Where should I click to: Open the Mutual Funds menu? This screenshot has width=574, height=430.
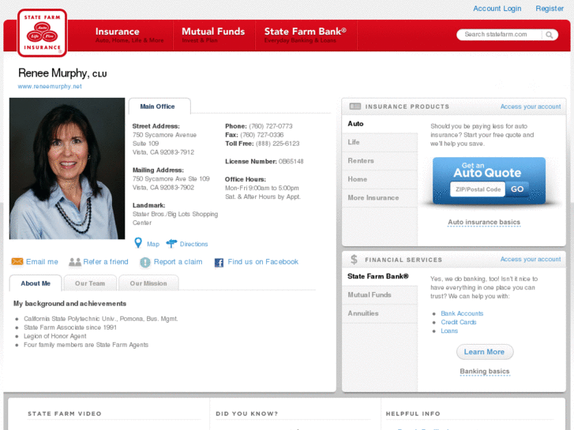[x=213, y=36]
